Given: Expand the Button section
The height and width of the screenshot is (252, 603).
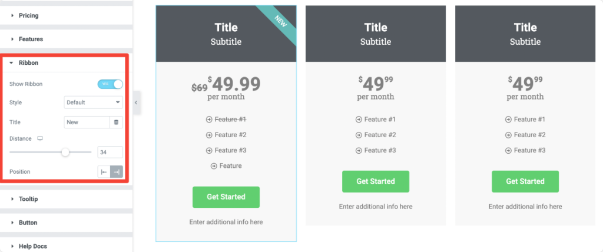Looking at the screenshot, I should pyautogui.click(x=28, y=223).
